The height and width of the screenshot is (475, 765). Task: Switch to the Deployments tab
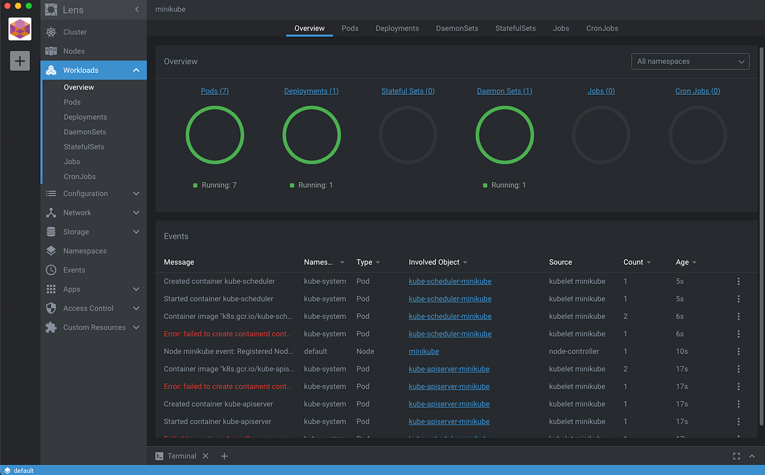[397, 28]
